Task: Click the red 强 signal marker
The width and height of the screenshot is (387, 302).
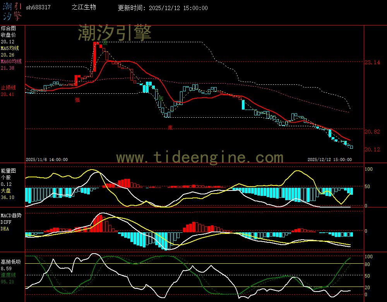Action: pyautogui.click(x=77, y=100)
